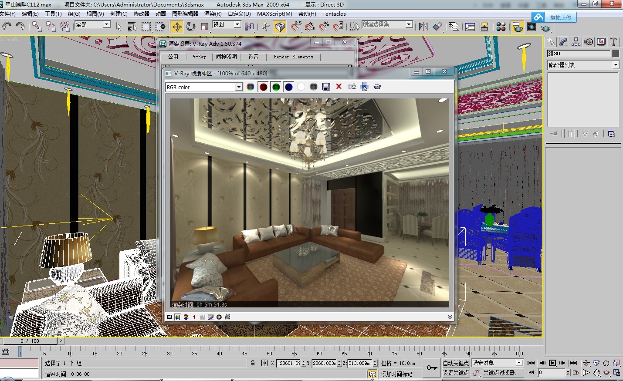Click the 组30 object name field
The image size is (623, 381).
tap(579, 53)
